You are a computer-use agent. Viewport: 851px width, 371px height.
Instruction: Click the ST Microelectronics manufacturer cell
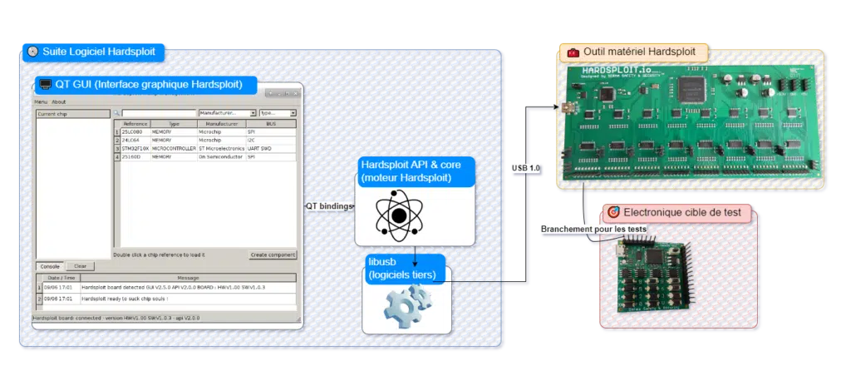pos(221,148)
